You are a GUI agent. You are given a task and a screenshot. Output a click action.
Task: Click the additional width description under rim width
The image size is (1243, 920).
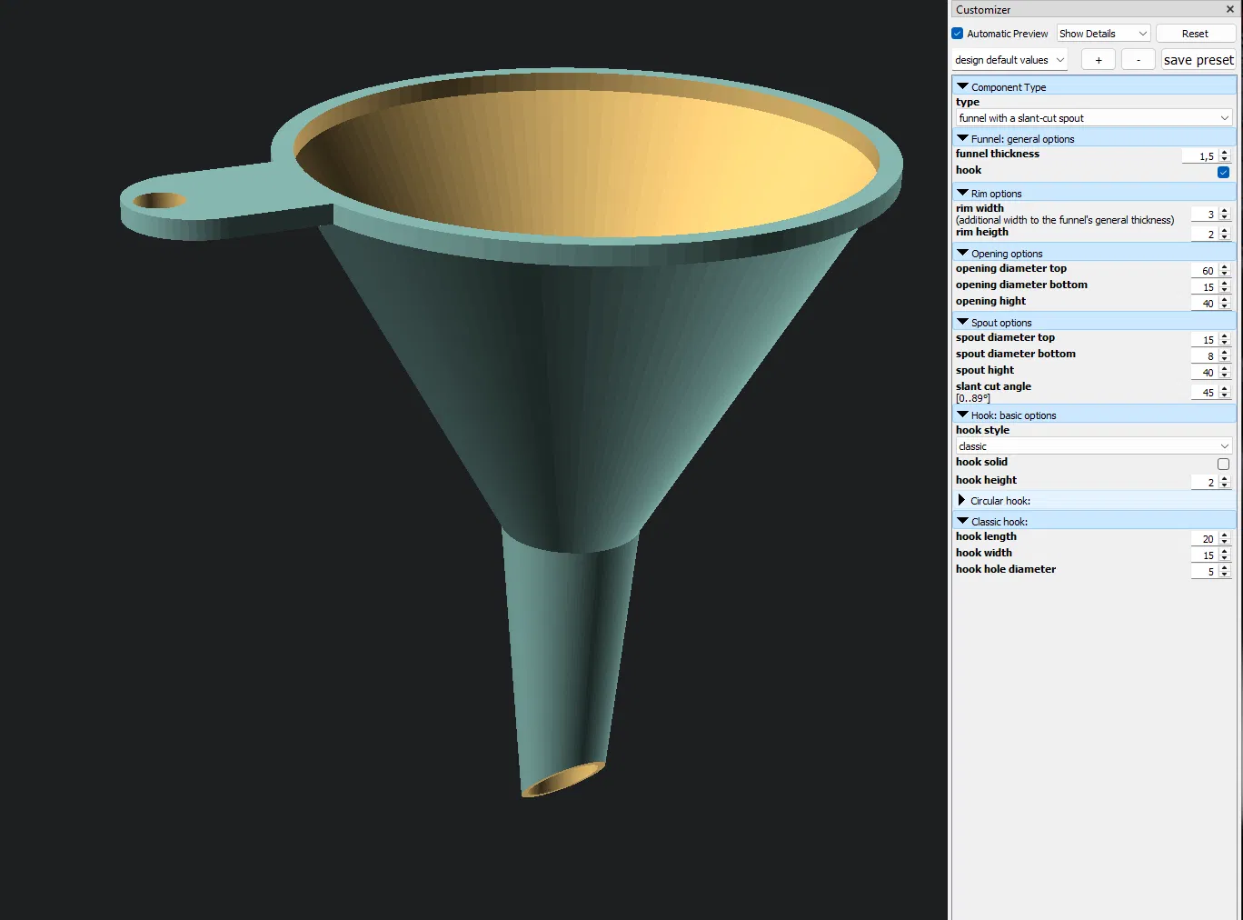click(1065, 220)
